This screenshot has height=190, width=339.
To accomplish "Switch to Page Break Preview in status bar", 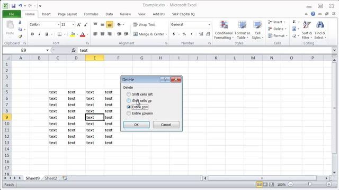I will pyautogui.click(x=272, y=184).
